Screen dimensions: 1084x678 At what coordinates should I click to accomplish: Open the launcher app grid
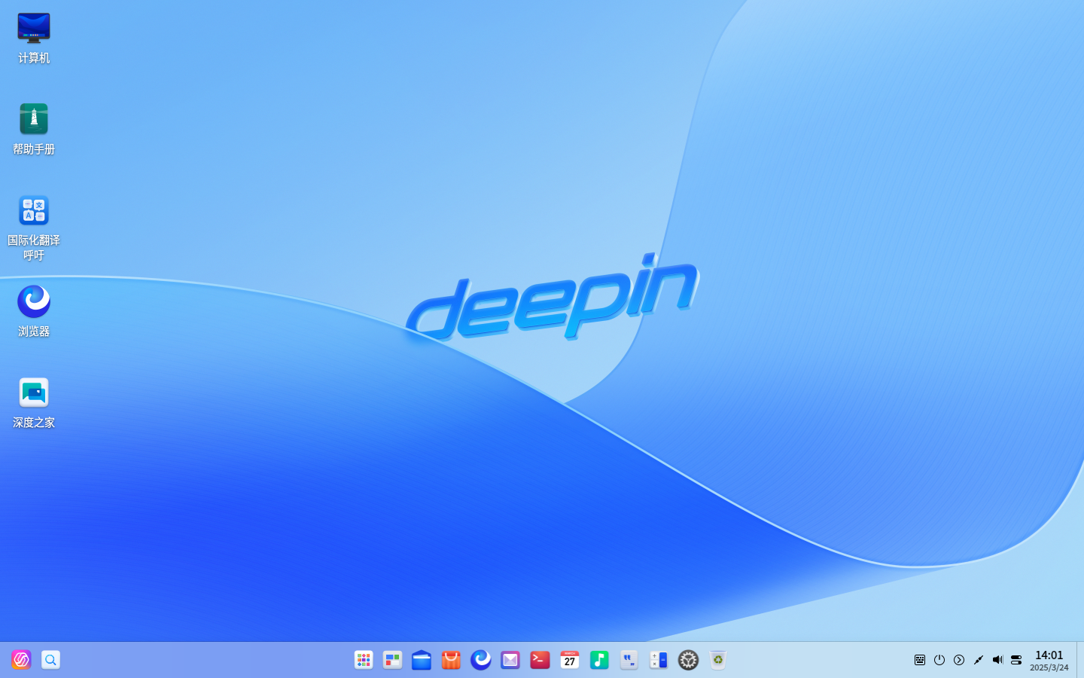[x=364, y=660]
